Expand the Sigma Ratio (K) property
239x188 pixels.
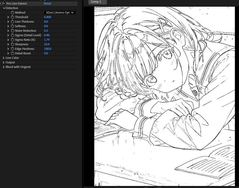8,40
